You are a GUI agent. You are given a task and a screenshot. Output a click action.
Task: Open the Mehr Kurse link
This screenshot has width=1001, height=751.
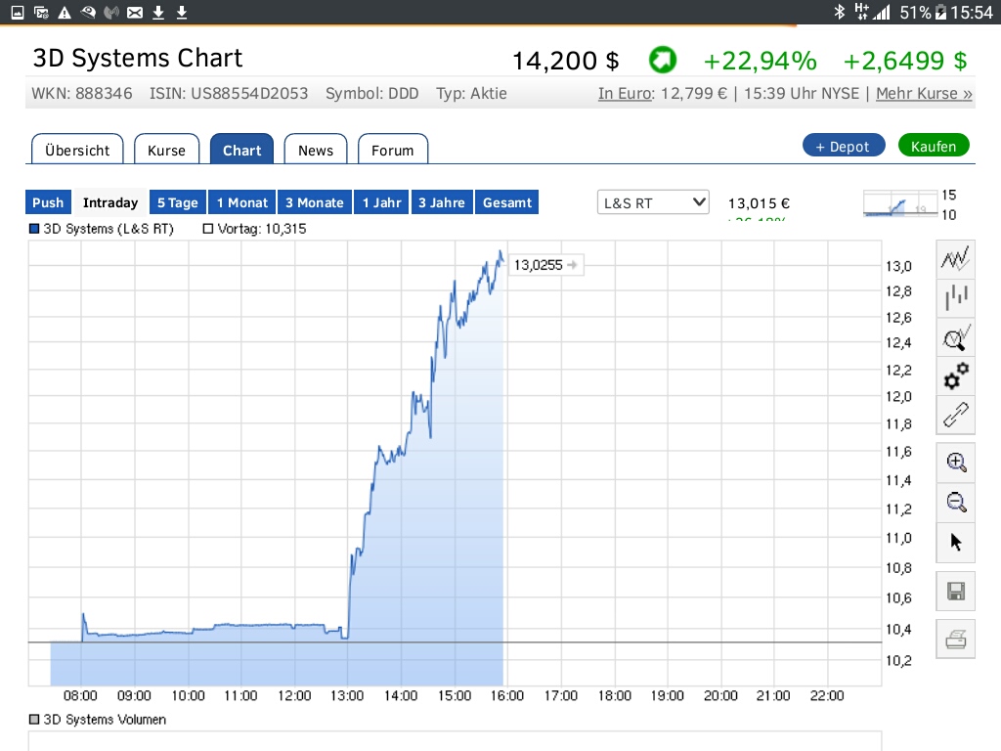(924, 94)
